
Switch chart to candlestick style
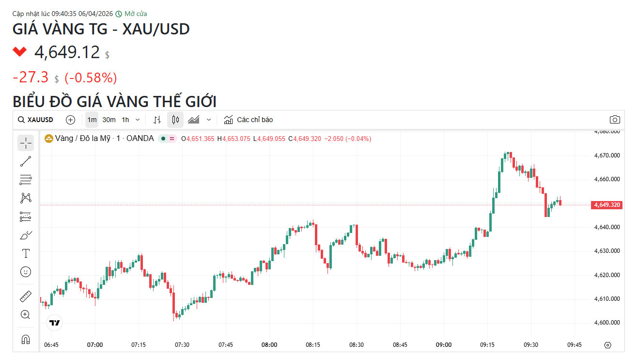pos(175,120)
